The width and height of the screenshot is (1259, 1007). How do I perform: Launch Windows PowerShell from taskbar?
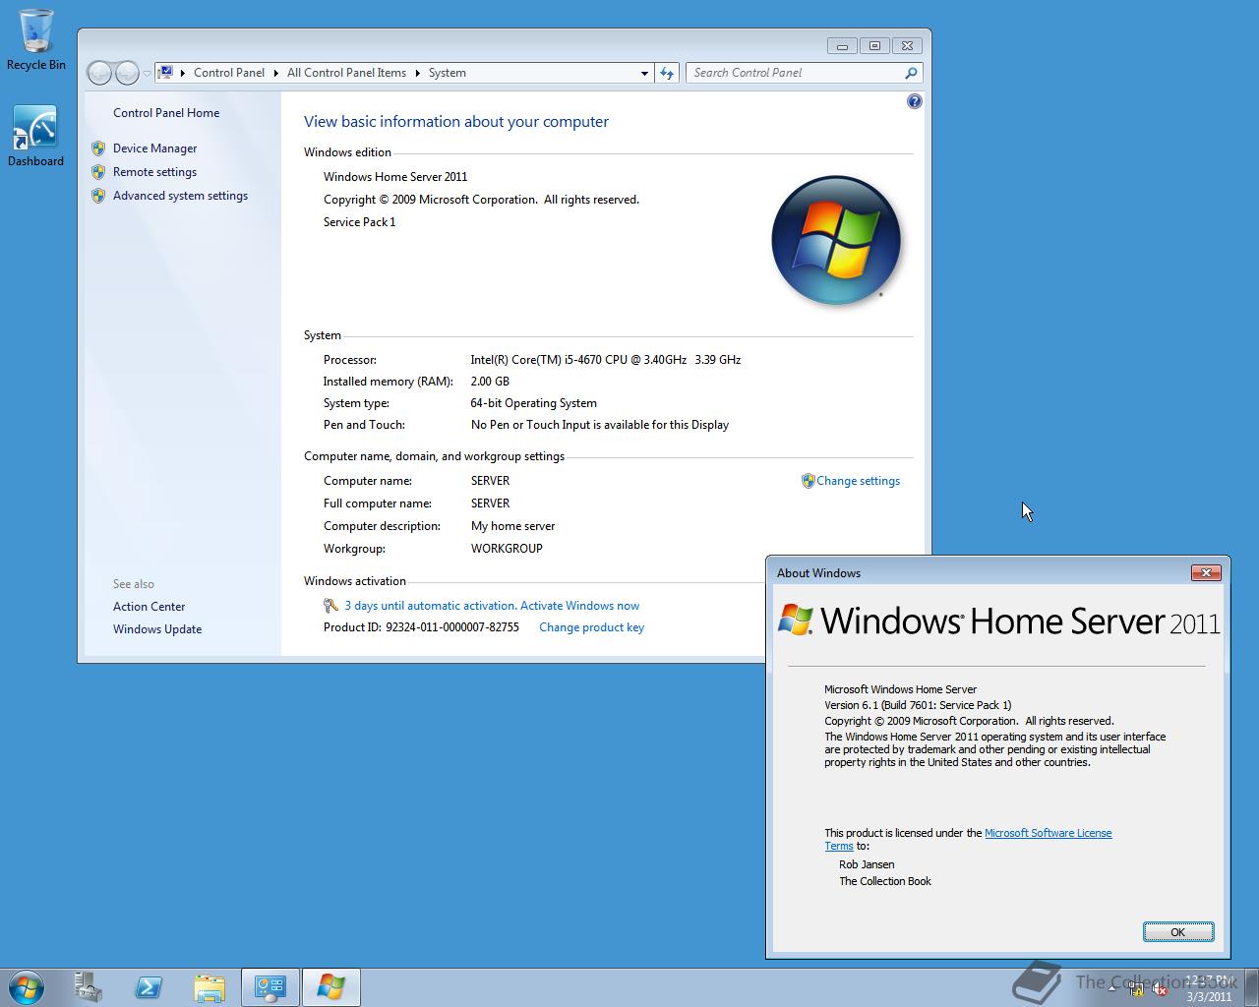click(149, 987)
